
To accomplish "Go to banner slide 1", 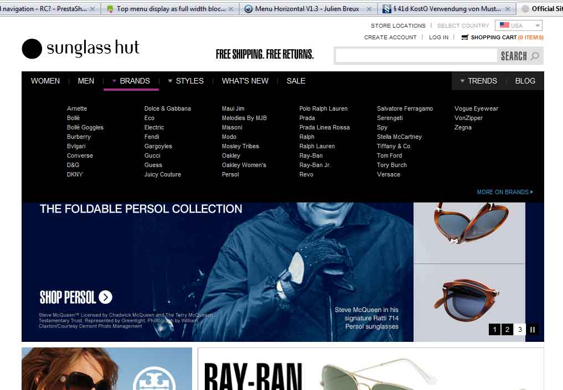I will 494,329.
